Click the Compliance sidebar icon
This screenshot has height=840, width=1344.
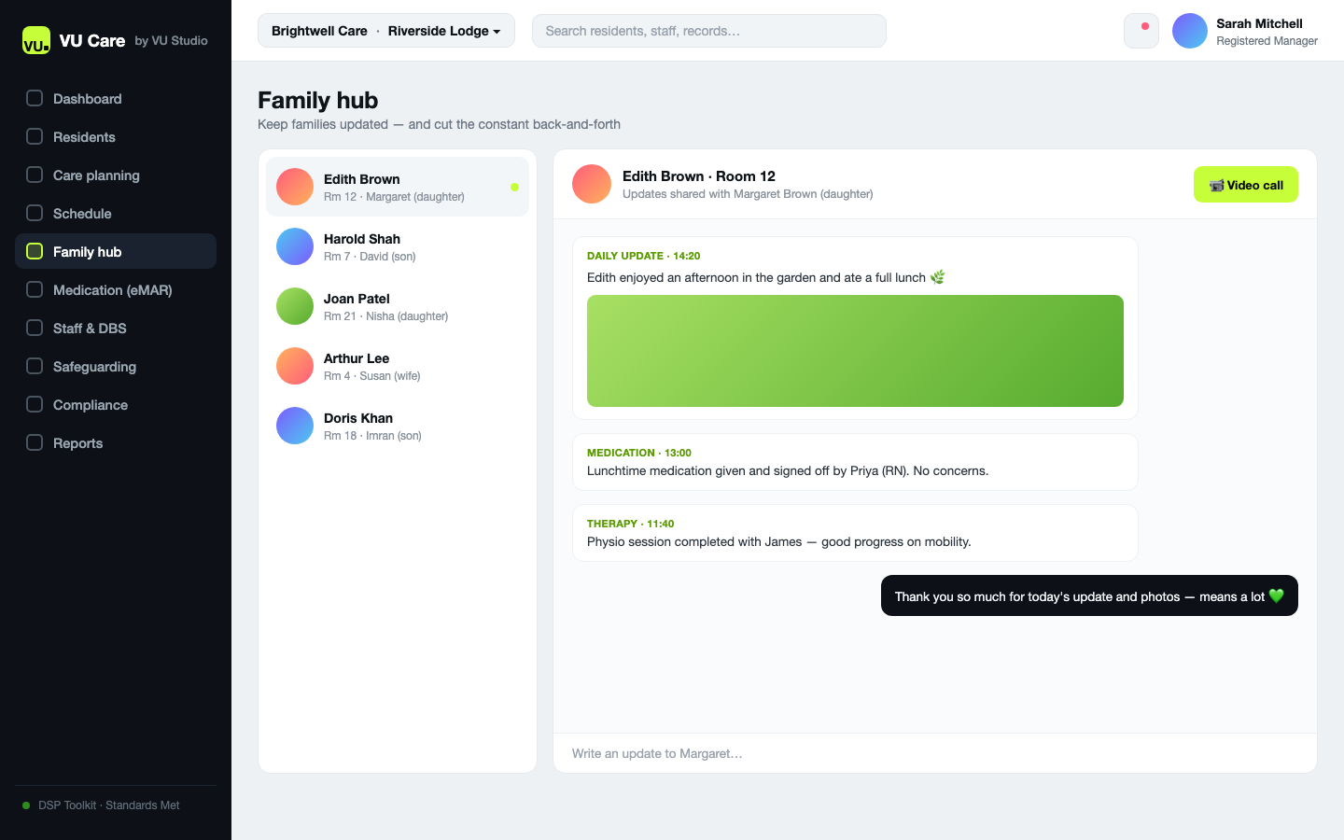[x=35, y=404]
